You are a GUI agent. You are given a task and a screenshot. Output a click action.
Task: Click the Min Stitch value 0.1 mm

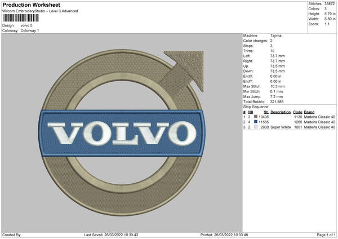click(277, 91)
